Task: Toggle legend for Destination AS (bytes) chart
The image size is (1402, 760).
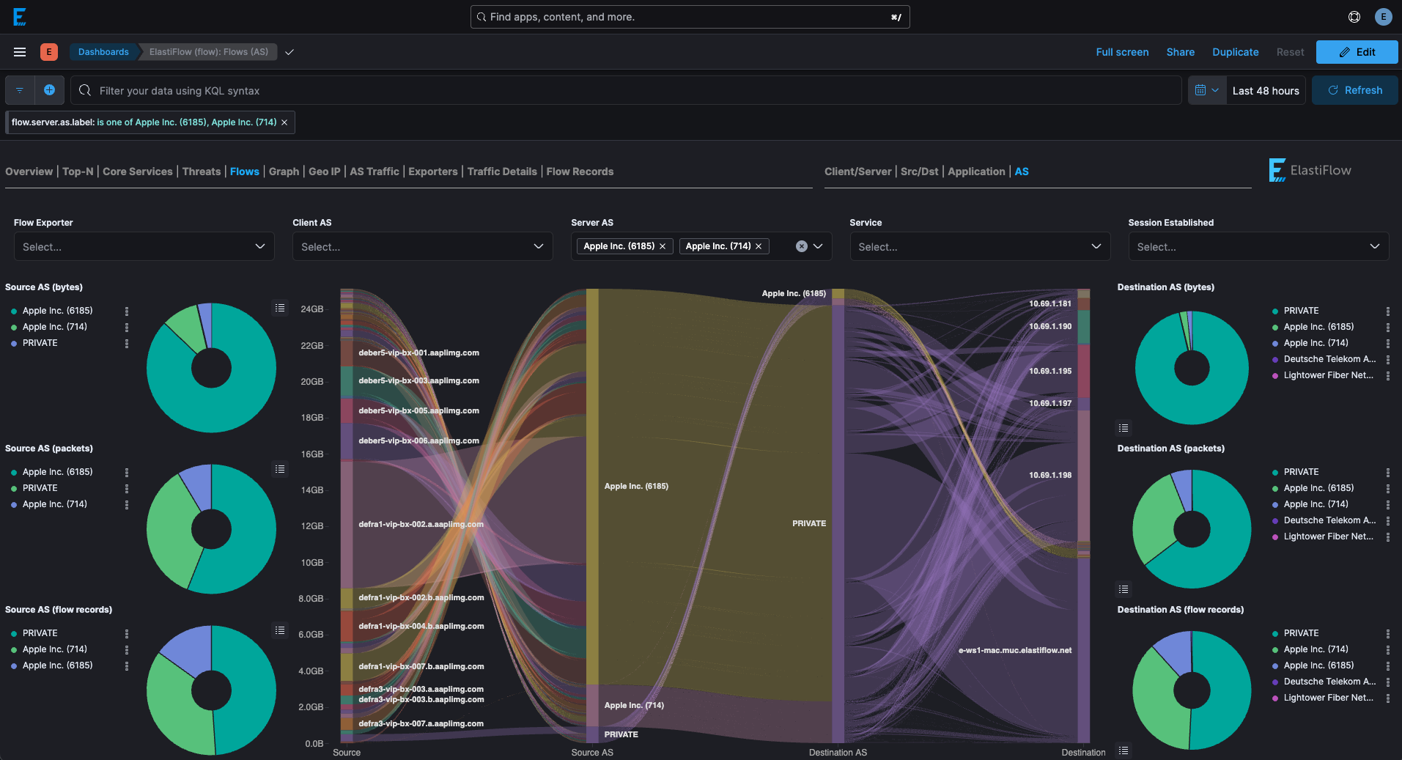Action: point(1124,428)
